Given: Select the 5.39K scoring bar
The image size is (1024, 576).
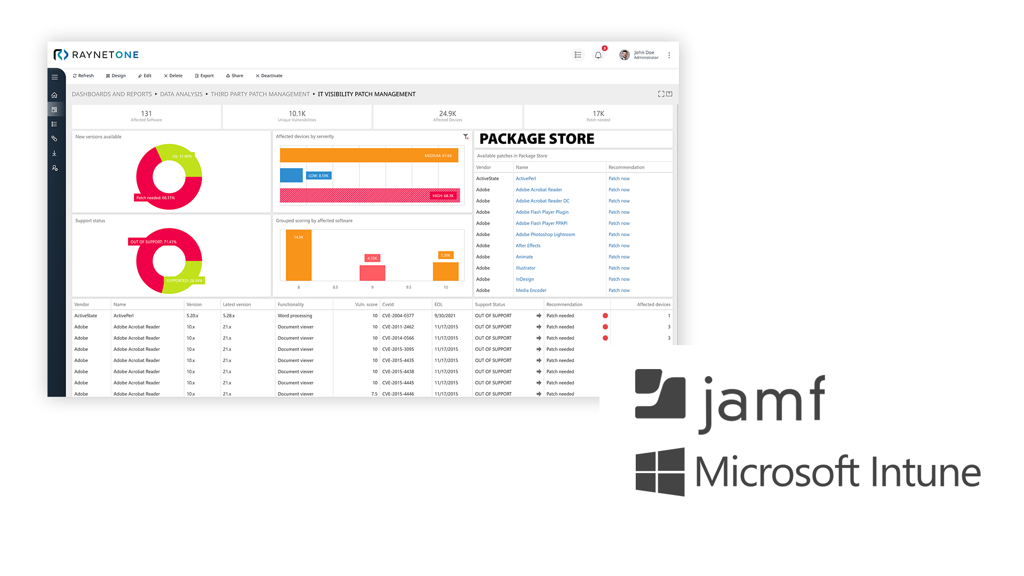Looking at the screenshot, I should coord(445,271).
